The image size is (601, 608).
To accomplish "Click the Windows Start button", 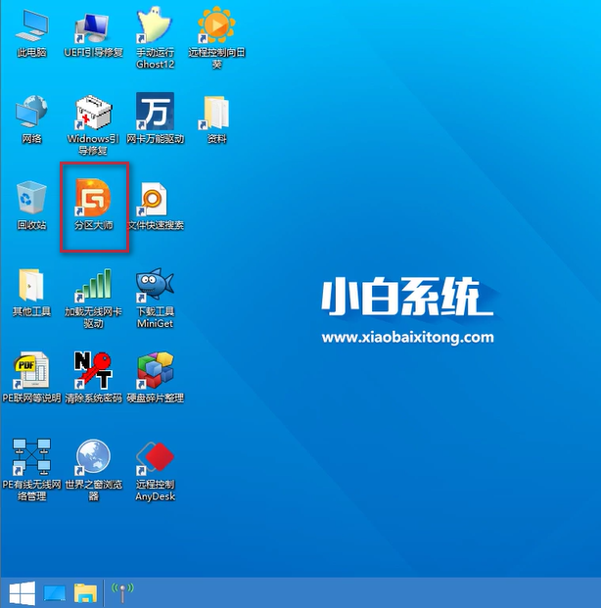I will (x=22, y=592).
